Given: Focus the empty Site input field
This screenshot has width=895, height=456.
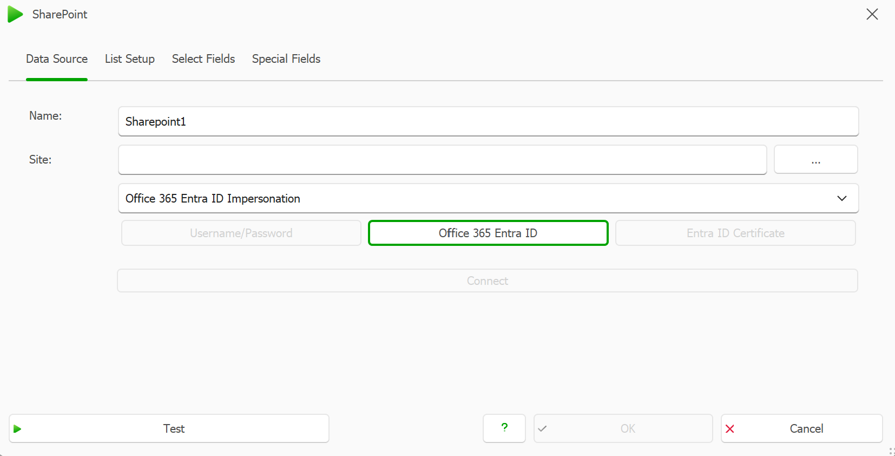Looking at the screenshot, I should coord(443,160).
